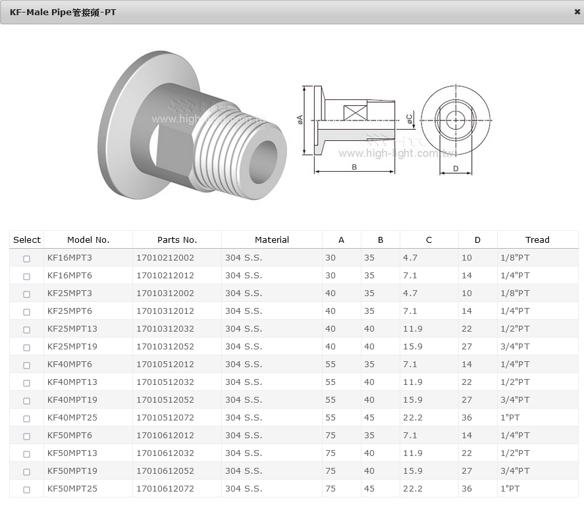The width and height of the screenshot is (584, 508).
Task: Click the Parts No. column header
Action: (177, 240)
